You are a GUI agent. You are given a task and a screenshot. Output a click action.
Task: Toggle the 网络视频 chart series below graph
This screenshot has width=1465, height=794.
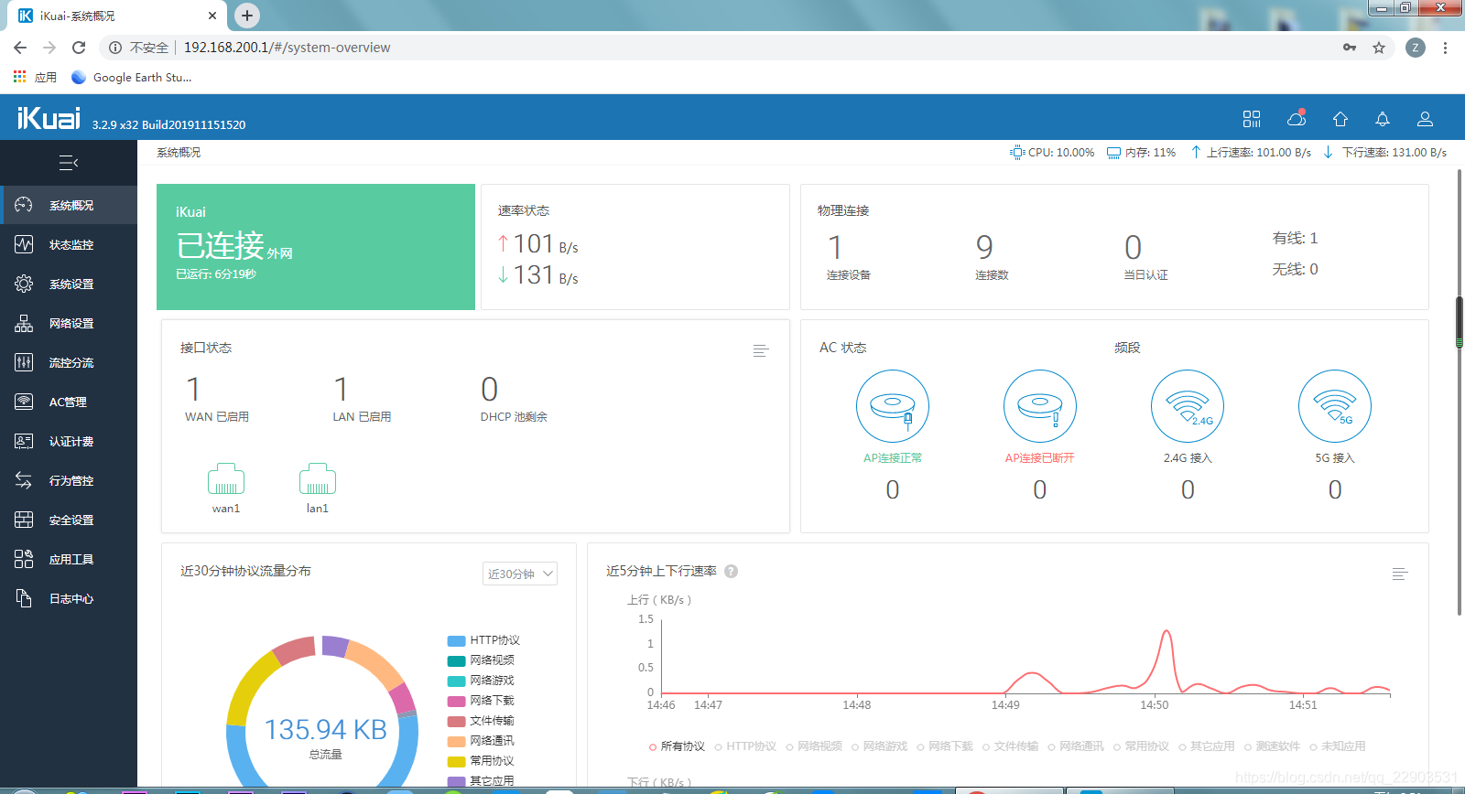pos(813,746)
